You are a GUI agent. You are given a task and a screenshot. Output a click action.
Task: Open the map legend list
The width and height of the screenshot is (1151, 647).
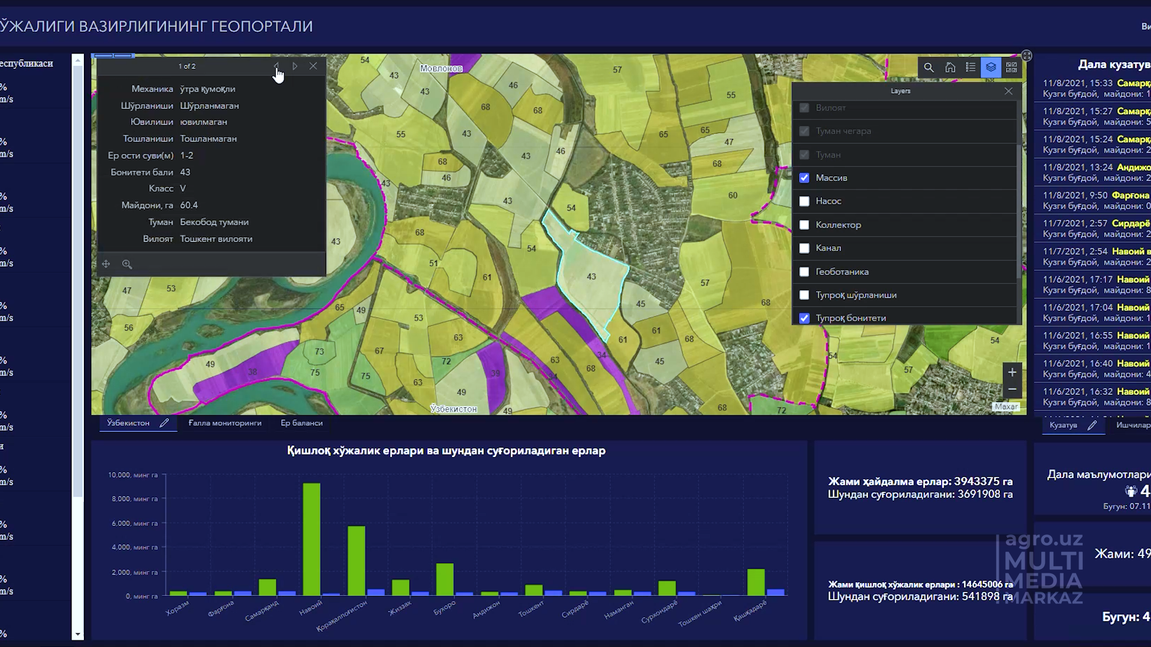click(971, 68)
